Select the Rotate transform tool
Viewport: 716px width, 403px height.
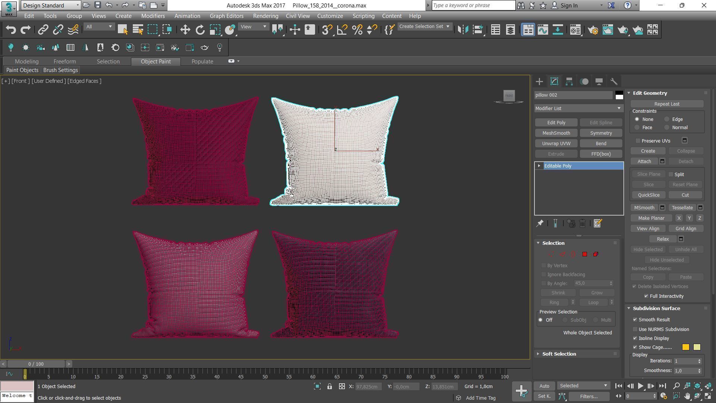coord(200,30)
